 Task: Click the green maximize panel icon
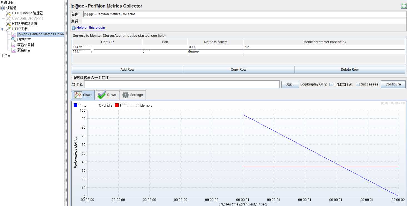point(404,6)
